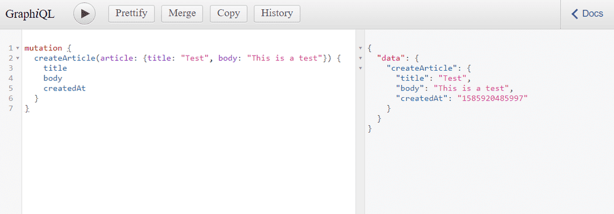
Task: Copy the query with the Copy button
Action: [228, 13]
